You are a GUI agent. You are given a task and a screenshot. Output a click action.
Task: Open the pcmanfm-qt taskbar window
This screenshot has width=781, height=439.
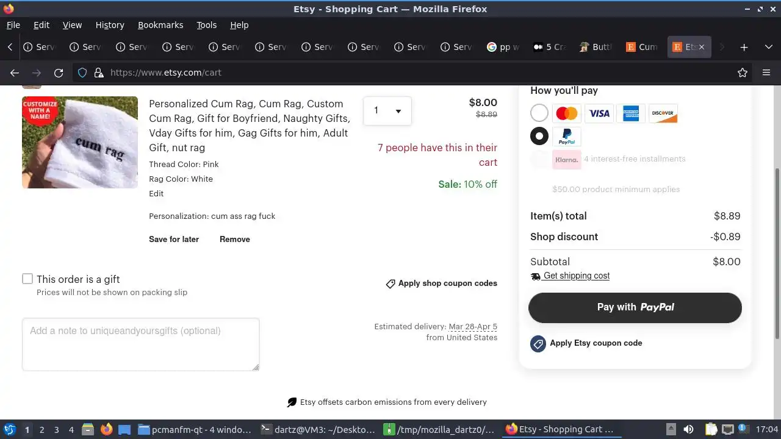(x=195, y=430)
